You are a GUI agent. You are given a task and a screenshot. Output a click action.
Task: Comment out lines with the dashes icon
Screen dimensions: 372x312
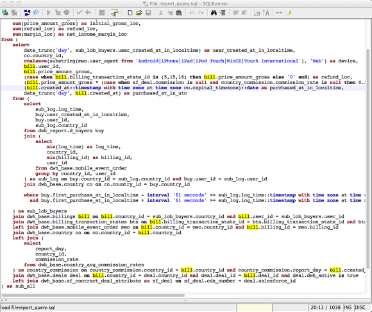coord(279,13)
